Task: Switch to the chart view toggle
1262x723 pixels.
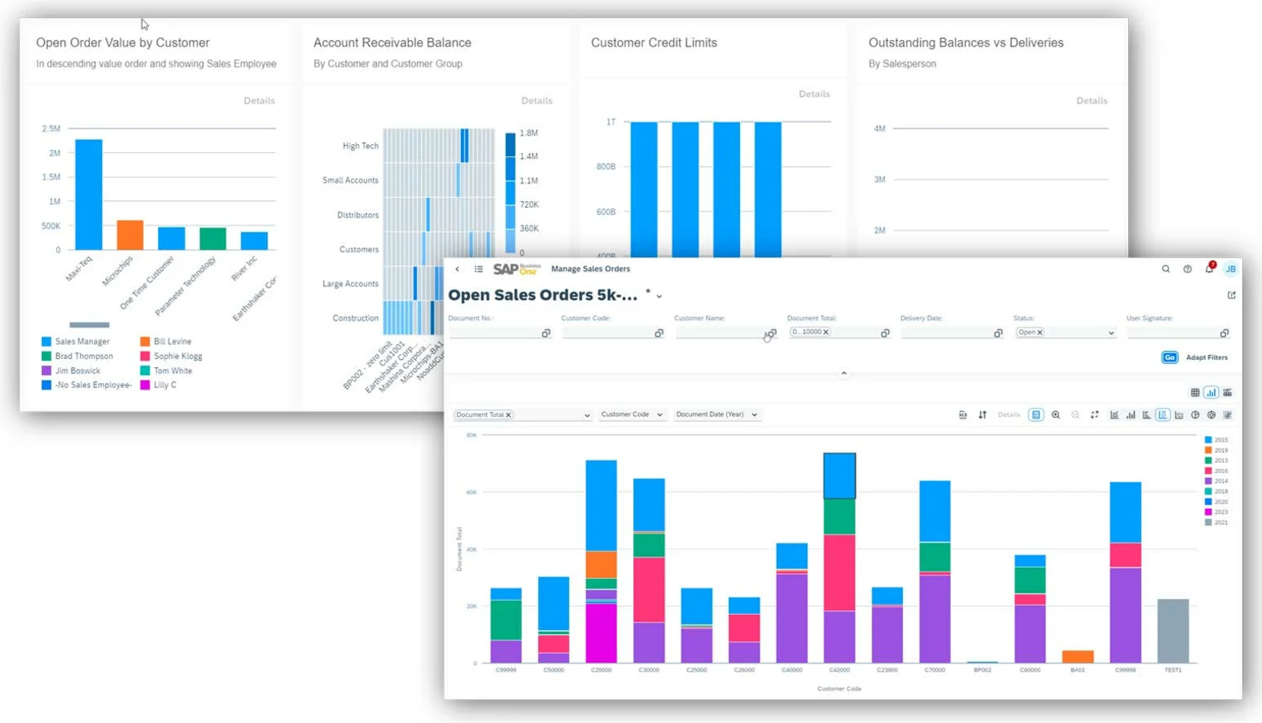Action: pos(1211,393)
